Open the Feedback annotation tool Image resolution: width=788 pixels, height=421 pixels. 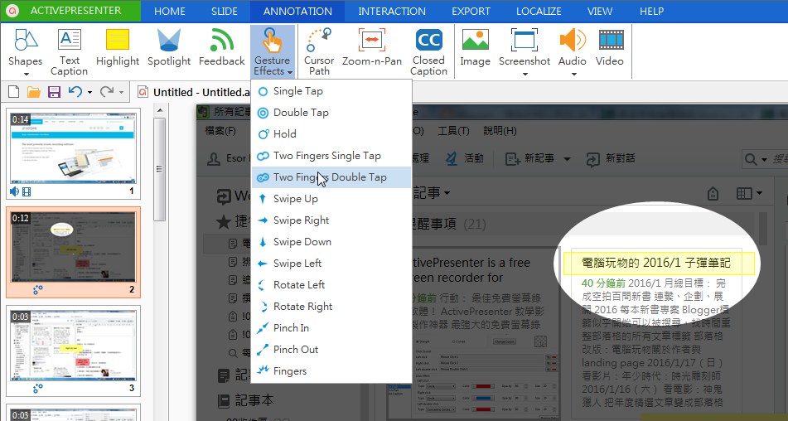[221, 48]
